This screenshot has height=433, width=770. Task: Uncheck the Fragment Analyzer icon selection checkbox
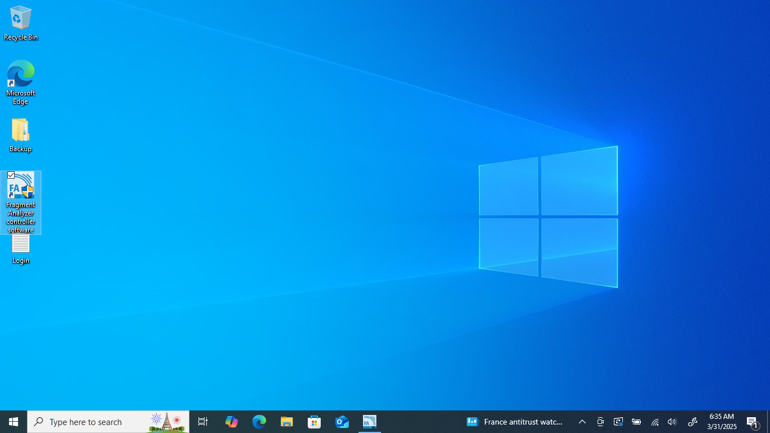11,175
